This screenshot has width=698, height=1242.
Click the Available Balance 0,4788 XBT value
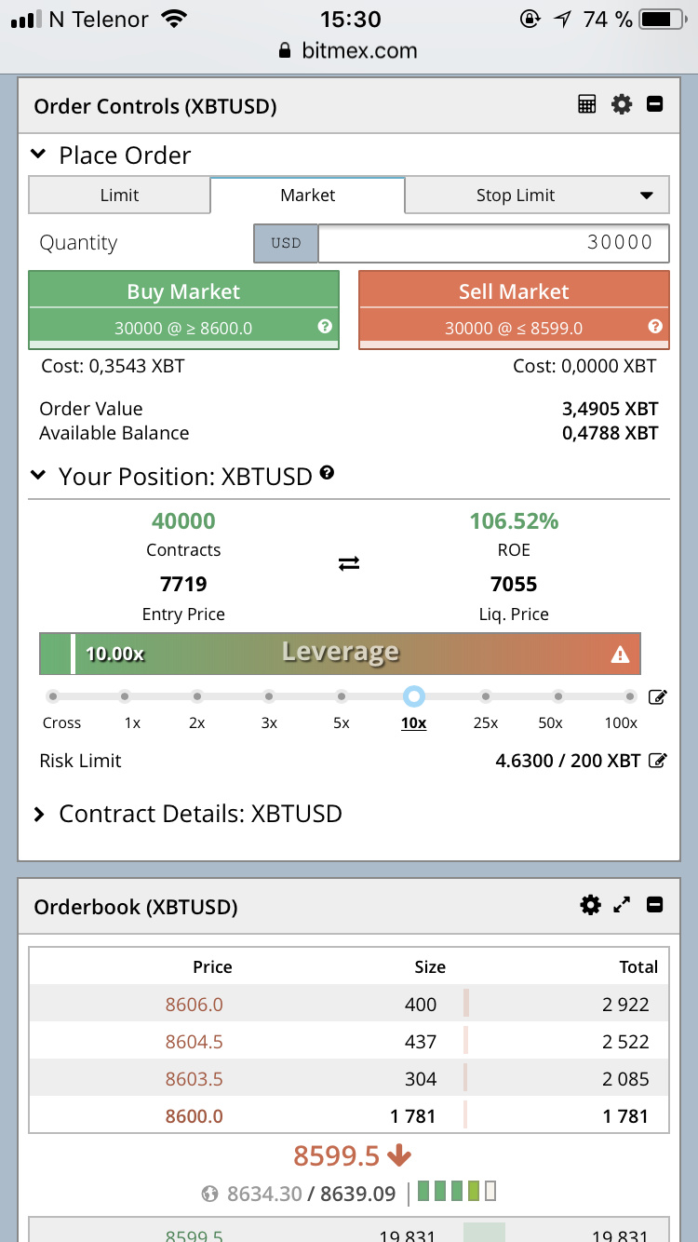[611, 433]
